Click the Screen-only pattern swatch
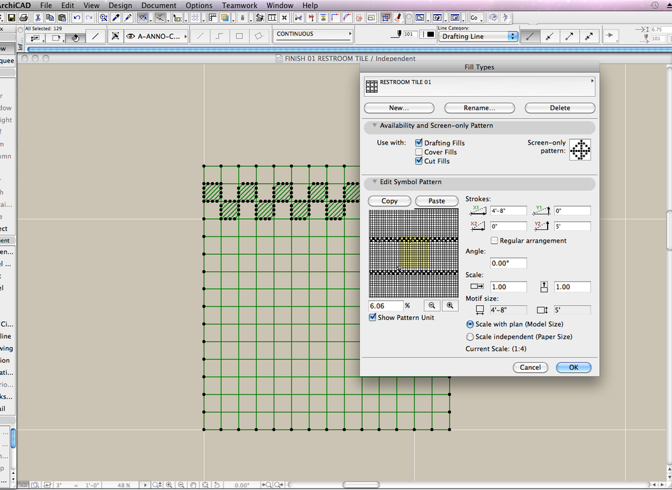The height and width of the screenshot is (490, 672). click(x=580, y=149)
